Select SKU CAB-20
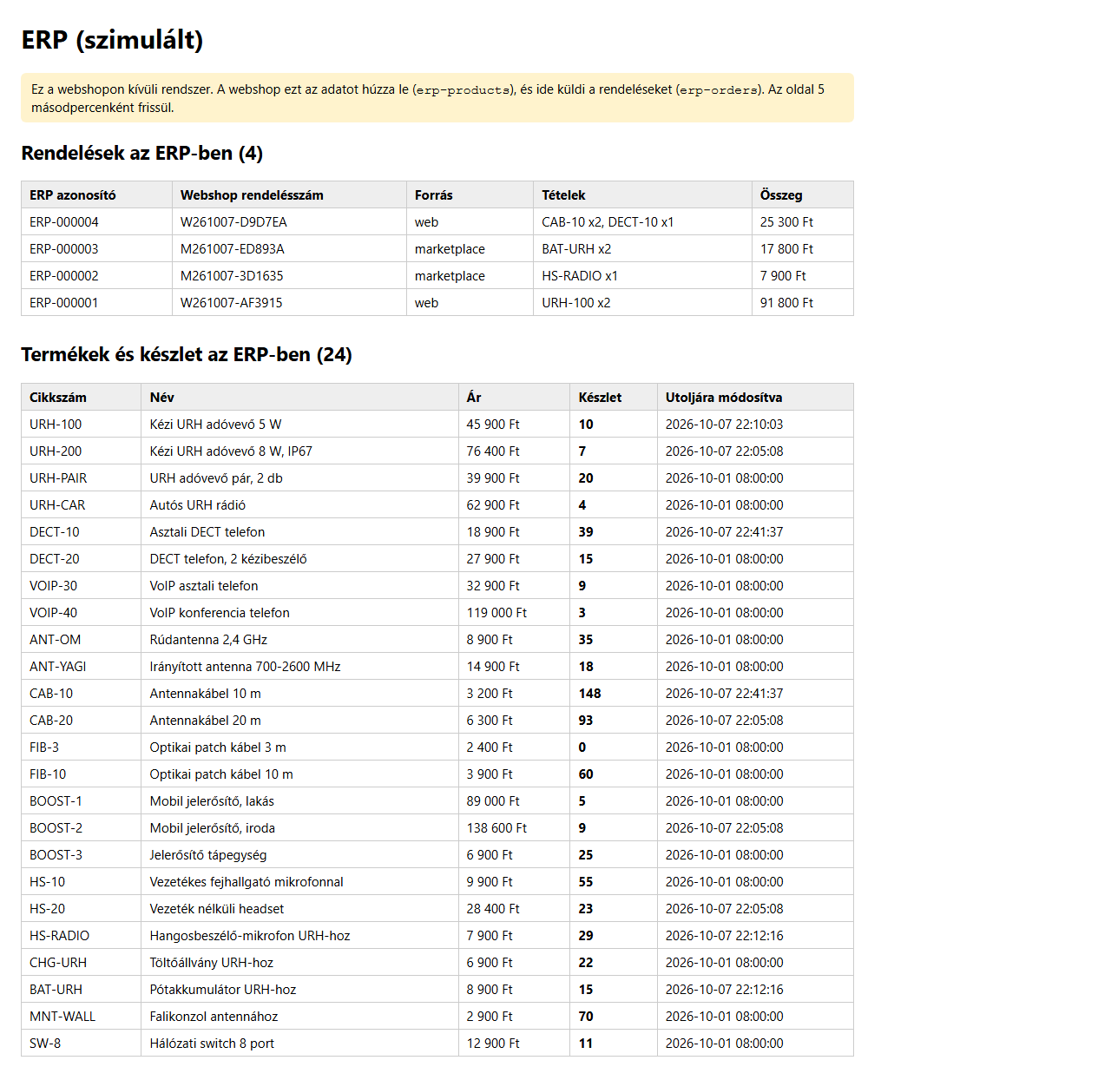The width and height of the screenshot is (1111, 1080). 51,721
